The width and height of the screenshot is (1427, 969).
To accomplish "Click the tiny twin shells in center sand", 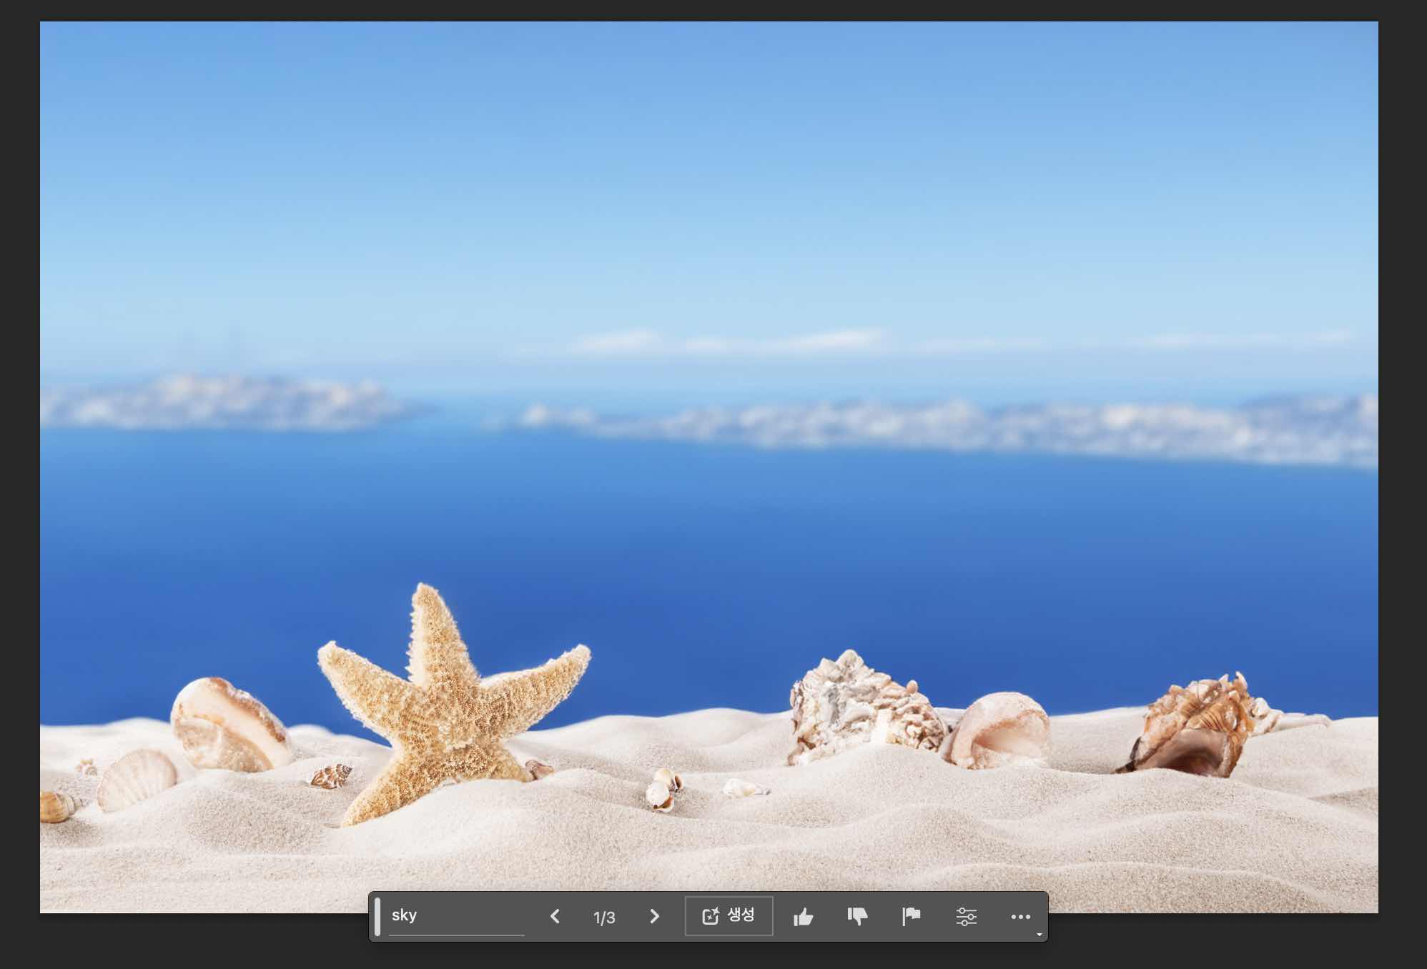I will coord(662,789).
